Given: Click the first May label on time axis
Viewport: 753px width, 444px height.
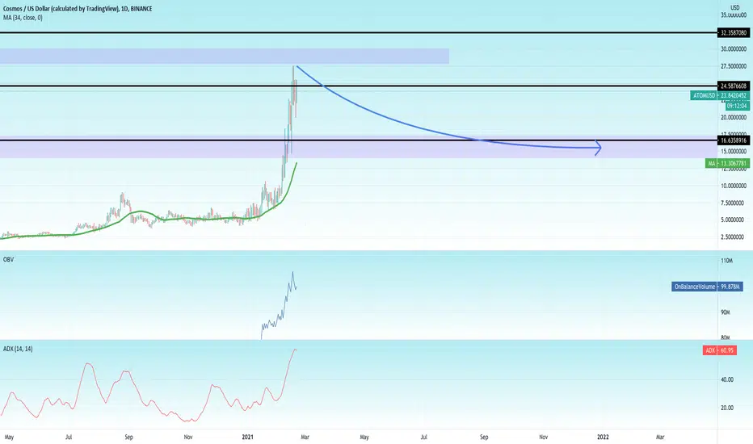Looking at the screenshot, I should coord(9,437).
